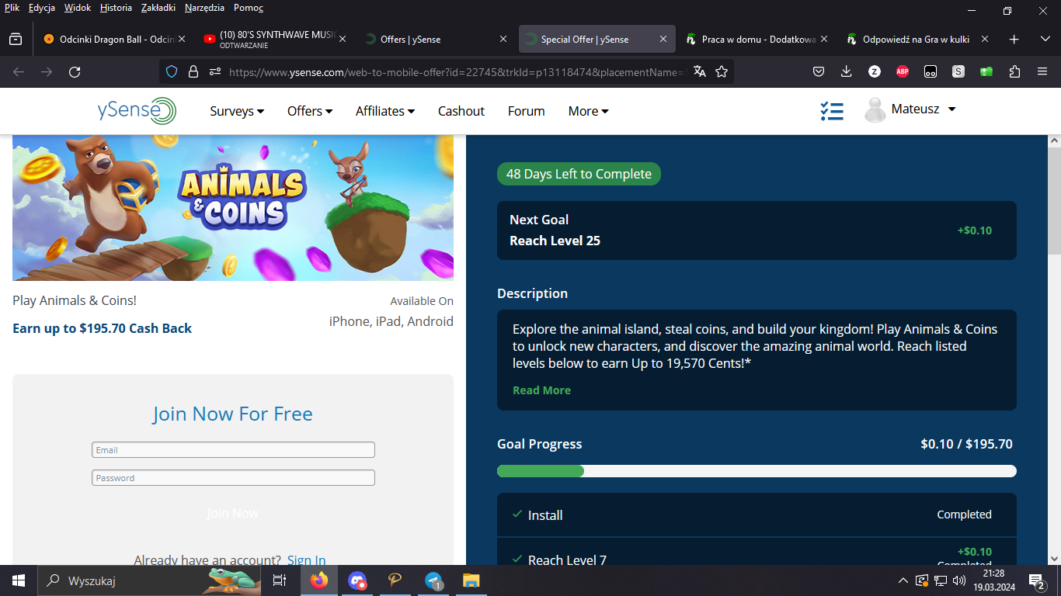Open the Adblock Plus extension
This screenshot has height=596, width=1061.
(x=903, y=71)
